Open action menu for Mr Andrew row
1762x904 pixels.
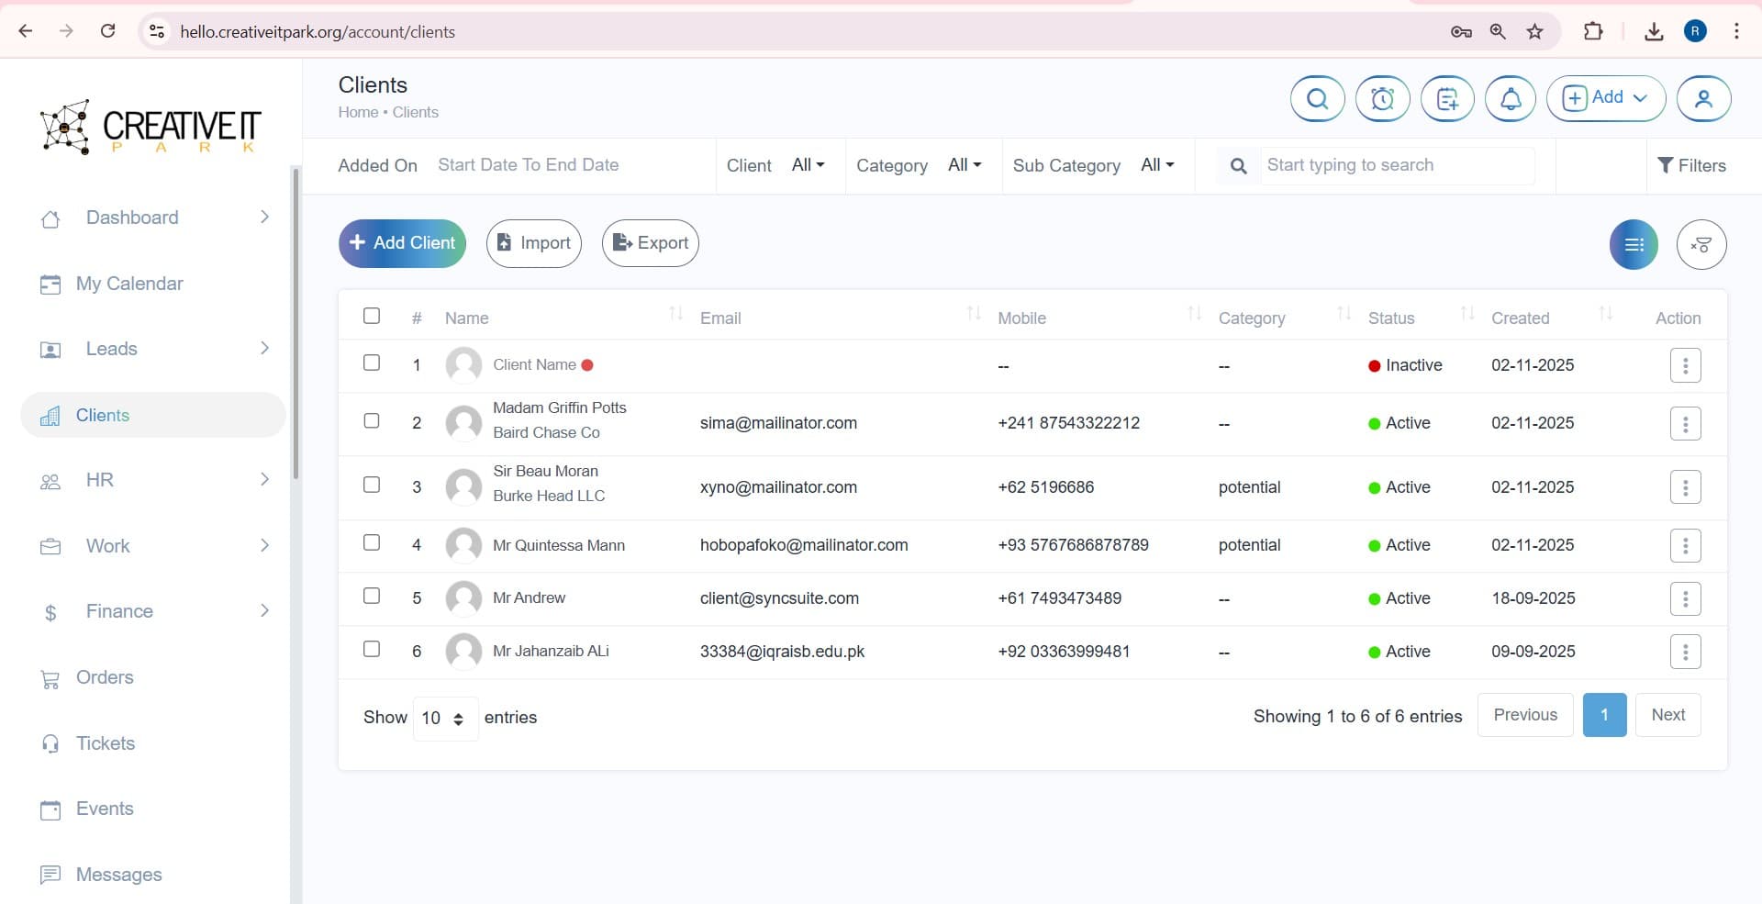(1685, 598)
